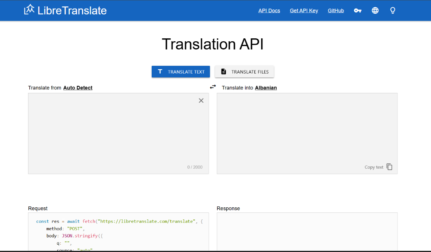Click the empty Response code box
The width and height of the screenshot is (431, 252).
point(307,232)
